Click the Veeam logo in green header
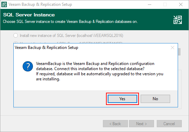The image size is (189, 132). pyautogui.click(x=178, y=20)
